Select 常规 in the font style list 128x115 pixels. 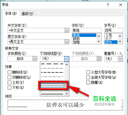tap(84, 35)
